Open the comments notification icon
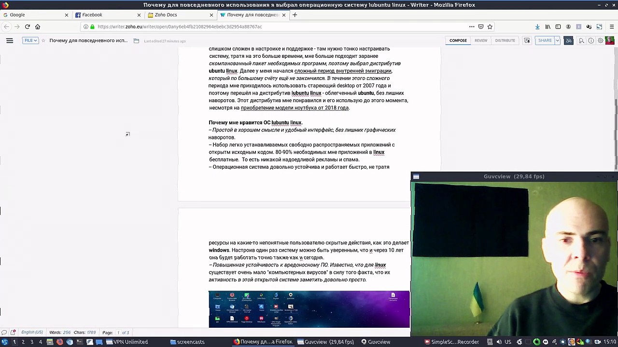This screenshot has width=618, height=347. 527,40
